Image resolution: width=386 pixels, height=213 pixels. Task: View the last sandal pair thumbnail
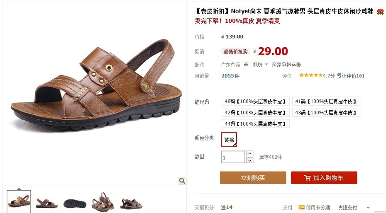(131, 203)
